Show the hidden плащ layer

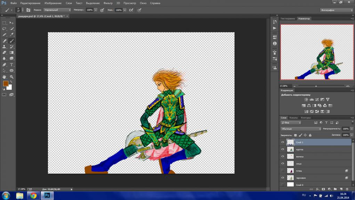(283, 170)
